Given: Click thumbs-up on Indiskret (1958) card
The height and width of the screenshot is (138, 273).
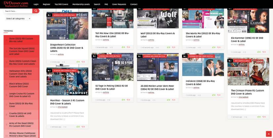Looking at the screenshot, I should point(214,95).
